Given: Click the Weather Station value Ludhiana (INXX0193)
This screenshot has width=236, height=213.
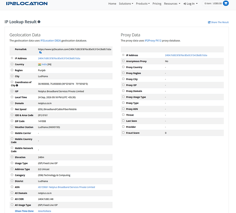Looking at the screenshot, I should [x=49, y=127].
